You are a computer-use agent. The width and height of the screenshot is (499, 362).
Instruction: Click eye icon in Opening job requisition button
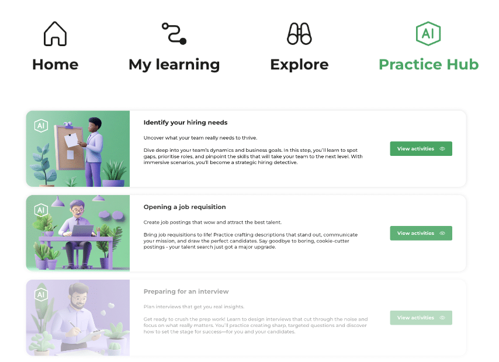click(442, 233)
